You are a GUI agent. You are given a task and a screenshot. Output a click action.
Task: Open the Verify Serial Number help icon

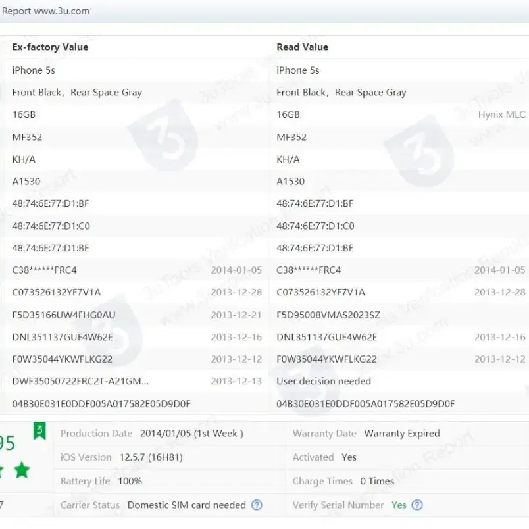click(x=417, y=505)
